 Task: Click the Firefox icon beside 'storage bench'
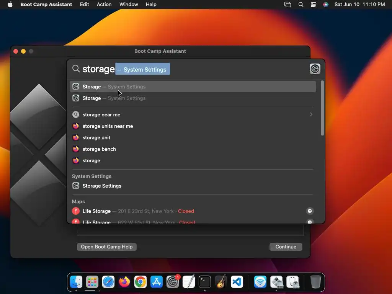[x=76, y=149]
